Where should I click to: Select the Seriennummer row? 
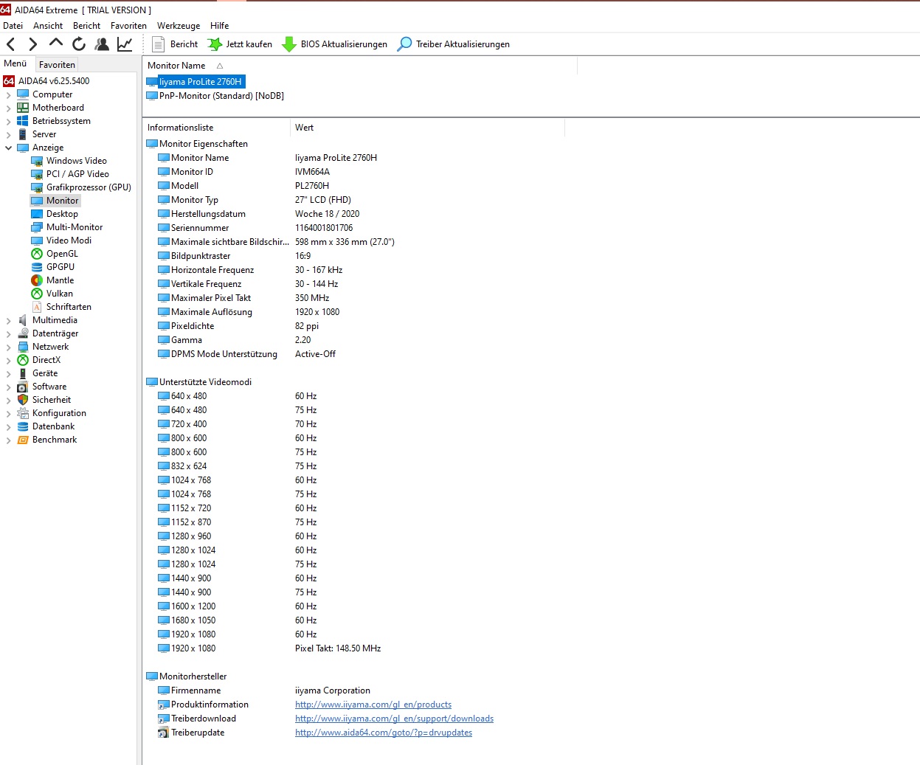click(x=255, y=228)
